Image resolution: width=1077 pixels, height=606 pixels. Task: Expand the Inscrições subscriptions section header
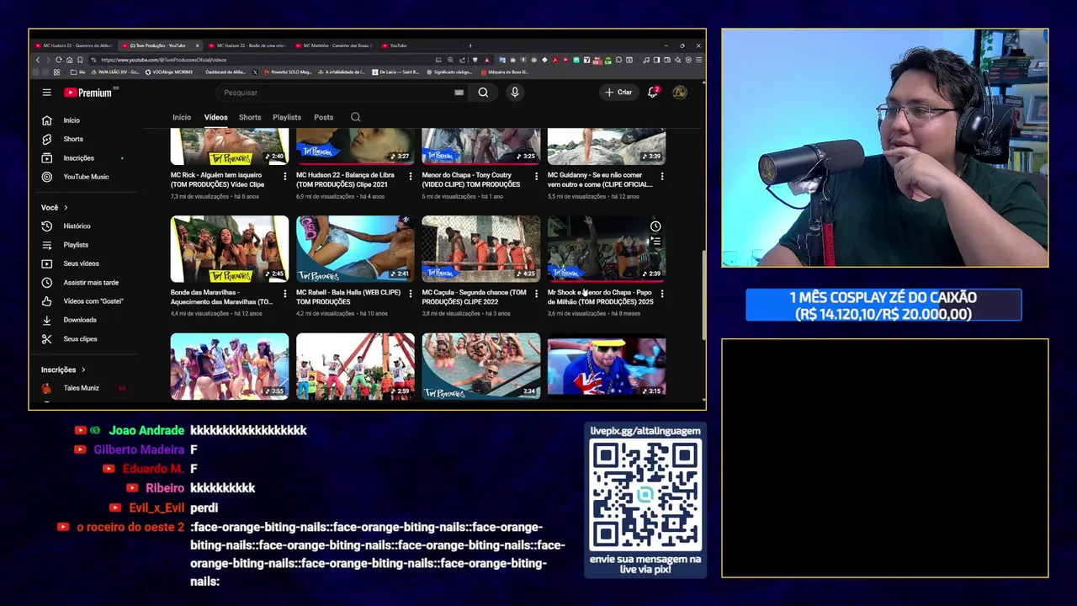click(63, 369)
